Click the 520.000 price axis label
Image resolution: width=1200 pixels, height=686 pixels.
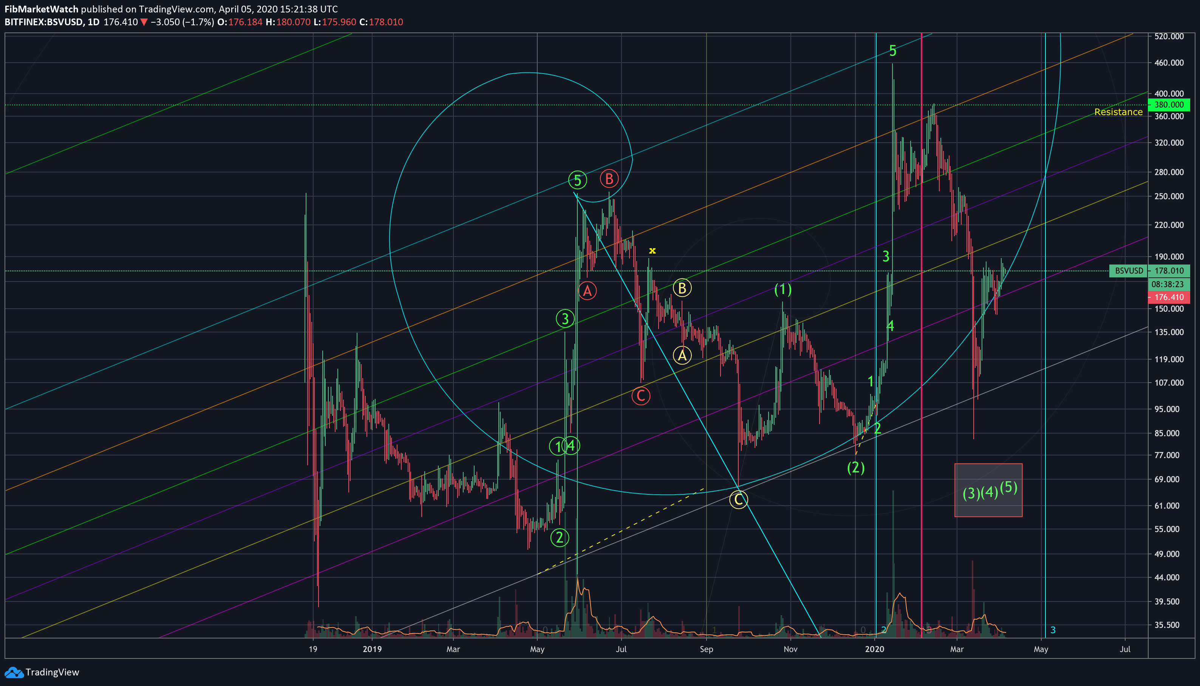(x=1169, y=36)
